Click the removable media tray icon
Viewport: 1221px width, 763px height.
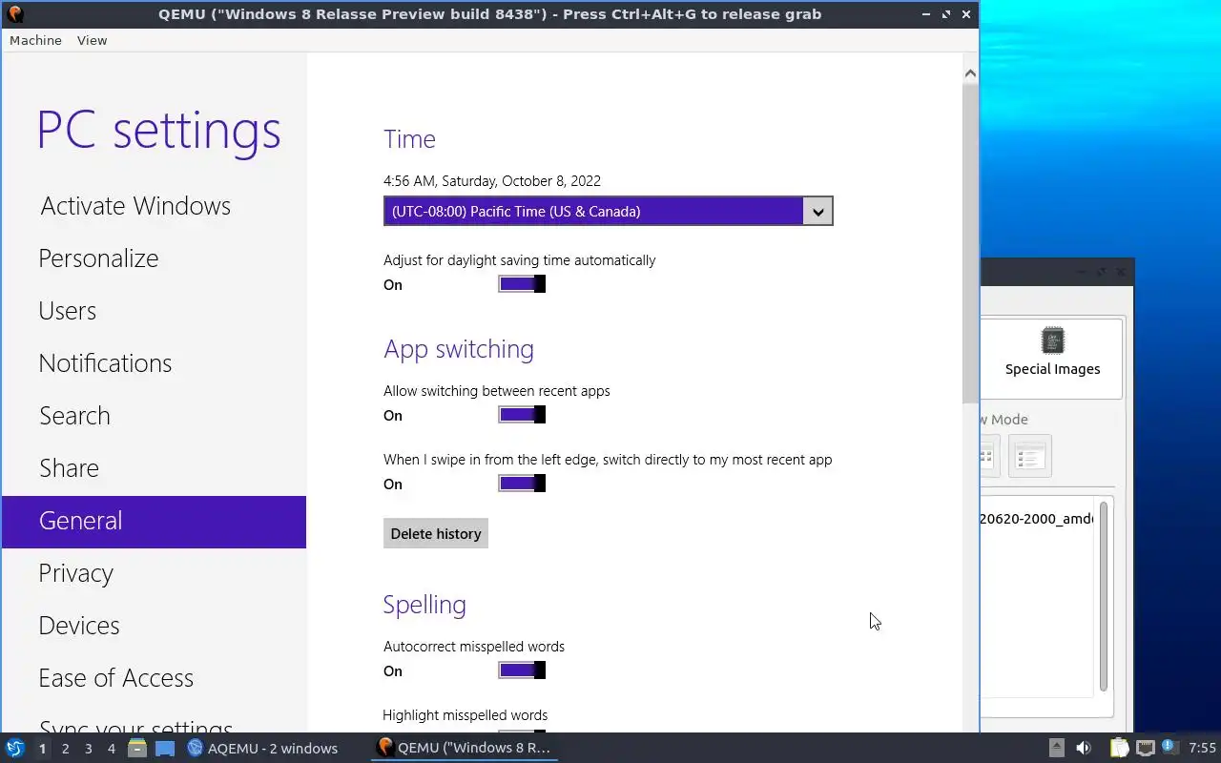(1057, 748)
